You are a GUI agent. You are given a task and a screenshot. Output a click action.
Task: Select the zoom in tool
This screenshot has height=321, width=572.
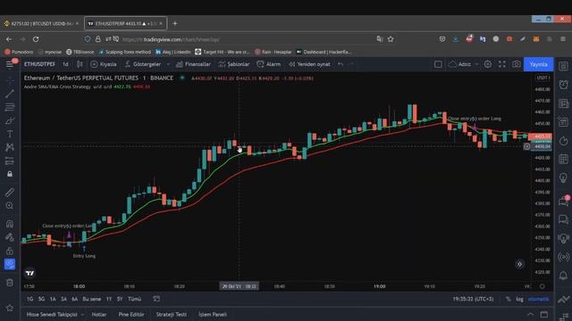tap(10, 206)
